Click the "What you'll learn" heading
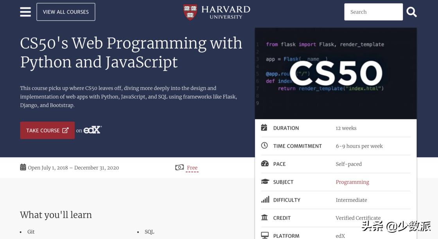 pyautogui.click(x=56, y=215)
